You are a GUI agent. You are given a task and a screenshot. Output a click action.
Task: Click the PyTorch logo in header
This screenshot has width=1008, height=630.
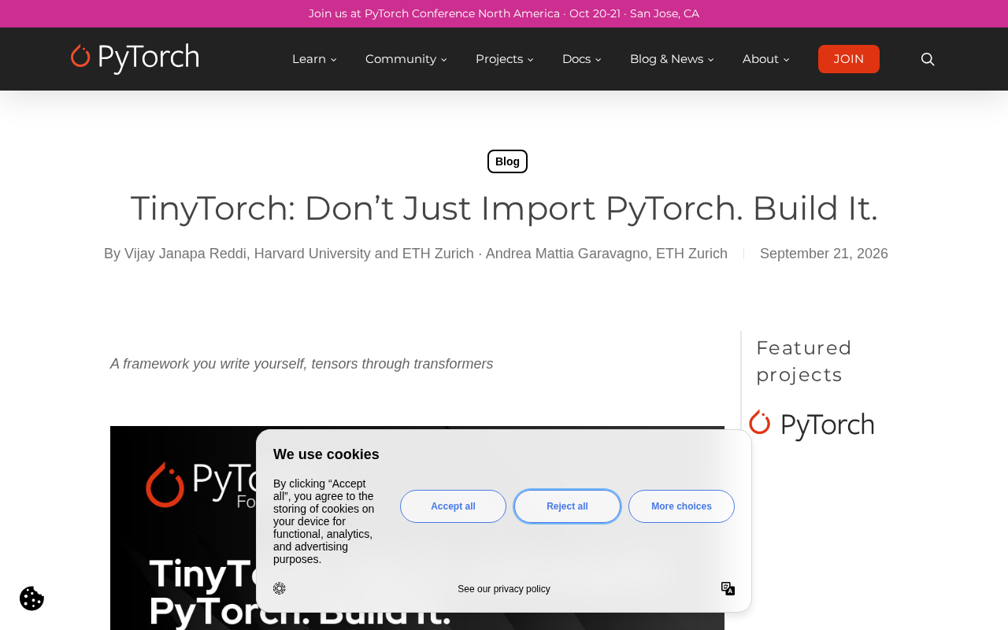tap(135, 59)
